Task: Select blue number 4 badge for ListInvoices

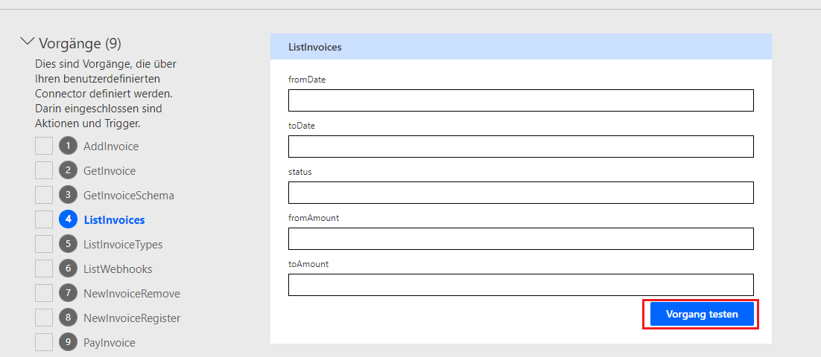Action: pos(68,219)
